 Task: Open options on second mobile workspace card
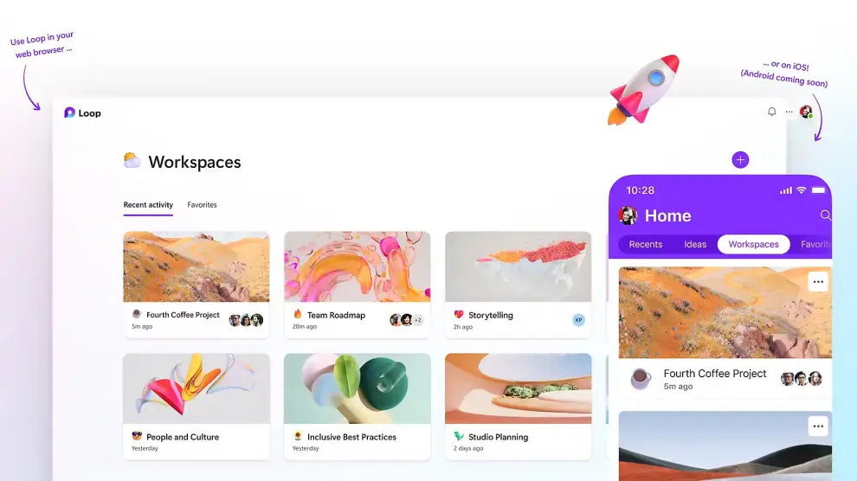pyautogui.click(x=818, y=426)
